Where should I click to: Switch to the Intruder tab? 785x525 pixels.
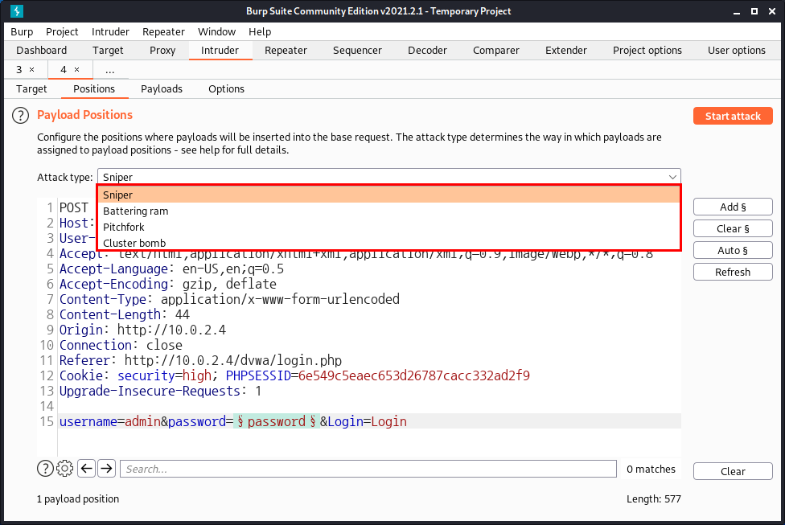220,51
